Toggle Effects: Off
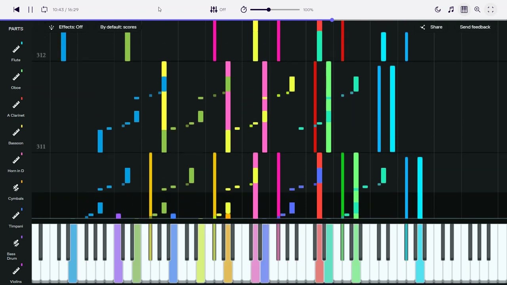Screen dimensions: 507x285 (x=66, y=27)
